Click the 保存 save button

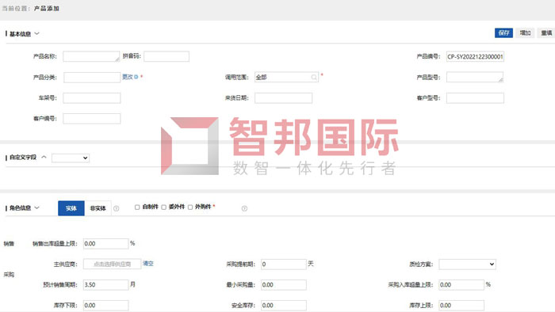point(503,32)
